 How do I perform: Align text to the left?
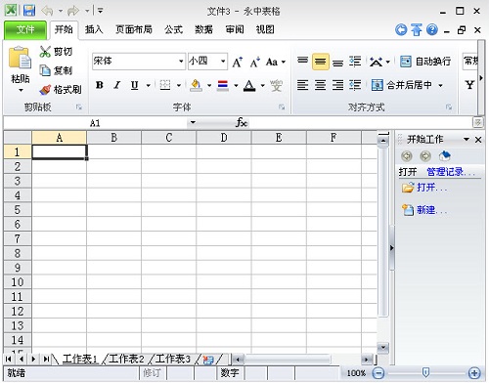[x=302, y=85]
